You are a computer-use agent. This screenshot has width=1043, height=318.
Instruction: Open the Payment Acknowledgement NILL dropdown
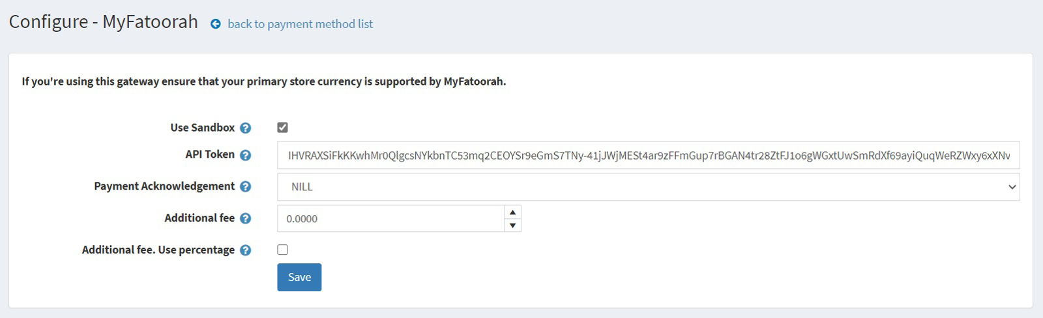pos(649,187)
